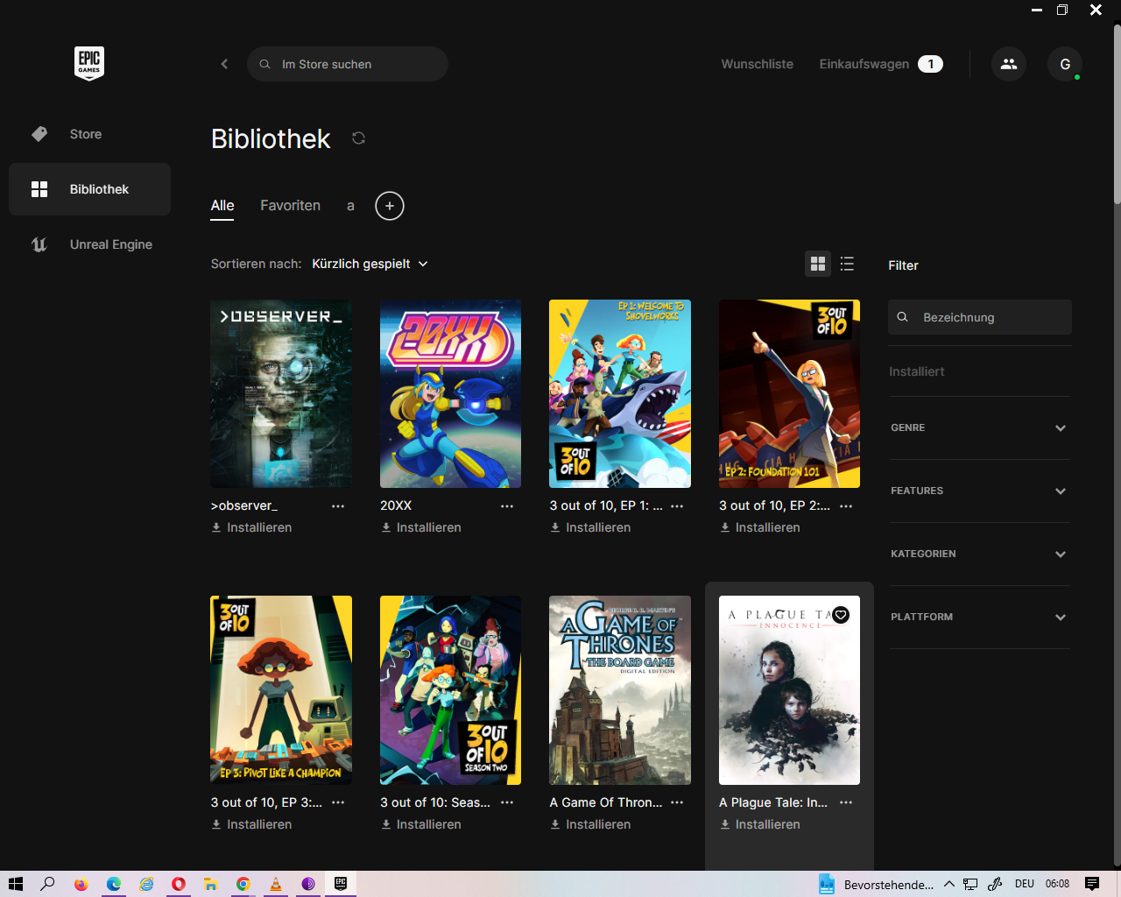The width and height of the screenshot is (1121, 897).
Task: Open Firefox from the taskbar
Action: [81, 884]
